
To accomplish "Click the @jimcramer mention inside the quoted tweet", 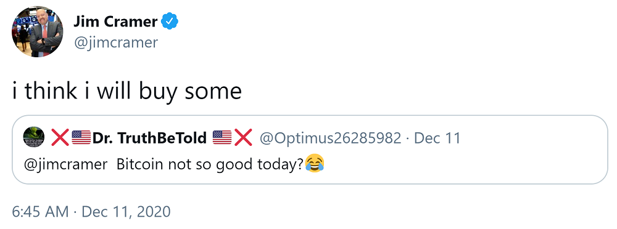I will pos(66,164).
